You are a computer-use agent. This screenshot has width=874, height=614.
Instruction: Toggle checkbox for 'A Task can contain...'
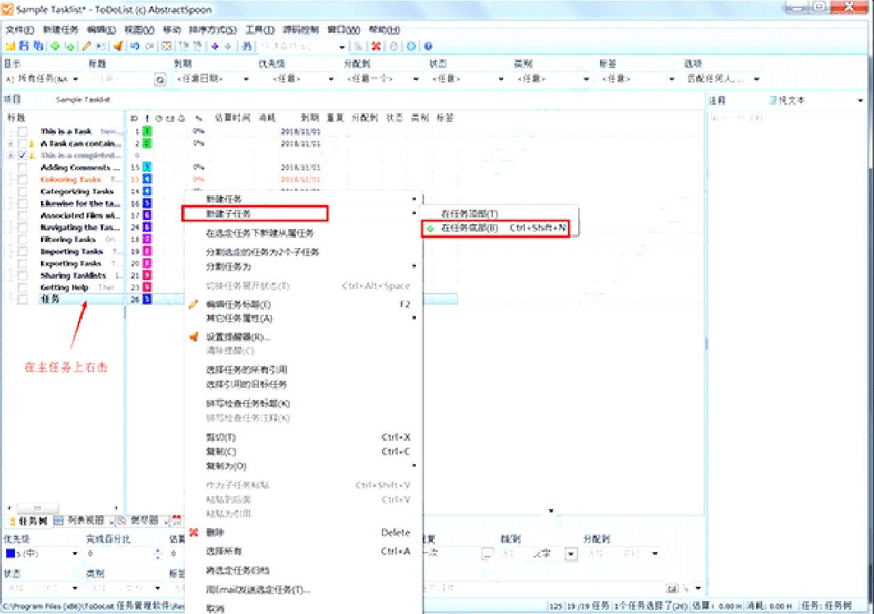tap(22, 144)
